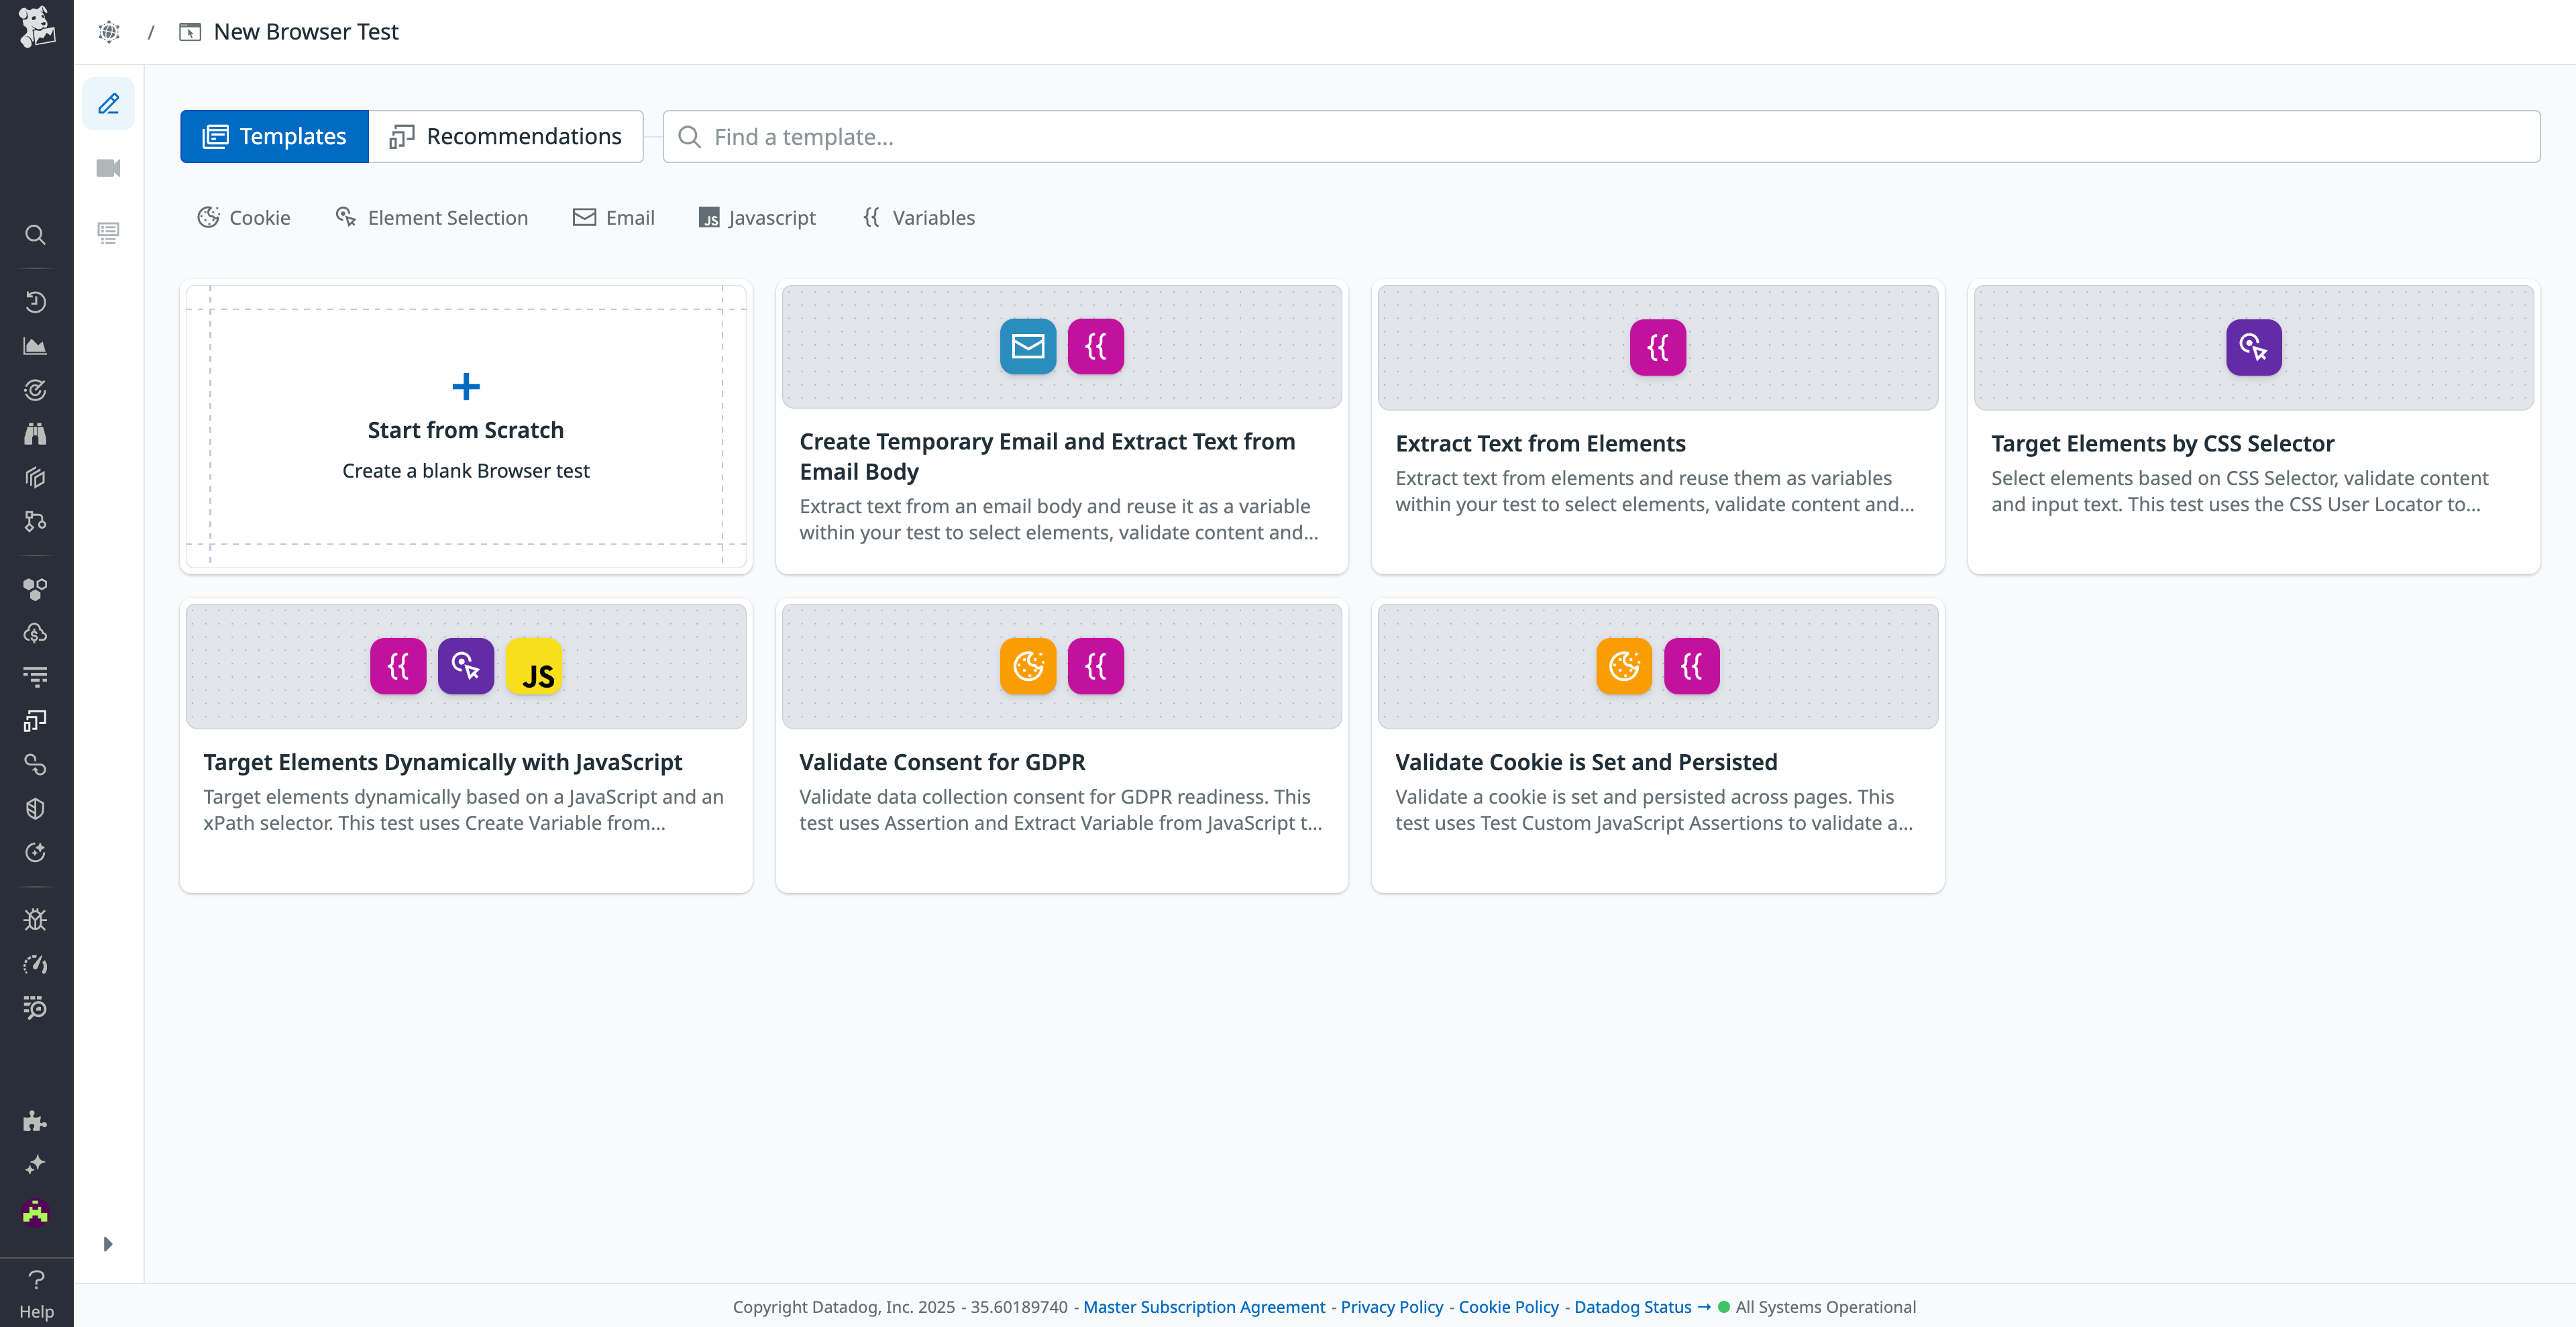Click the sparkles AI icon in the sidebar
Viewport: 2576px width, 1327px height.
(36, 1164)
